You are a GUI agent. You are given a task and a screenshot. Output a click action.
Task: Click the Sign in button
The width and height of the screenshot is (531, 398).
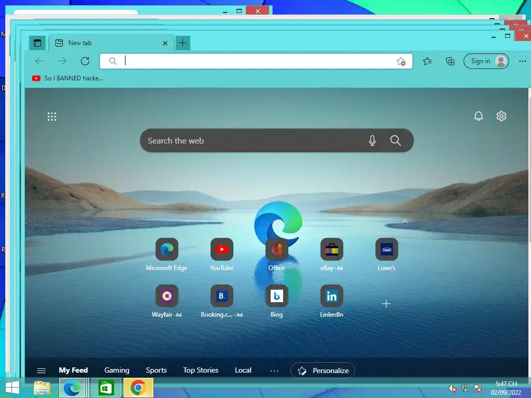pyautogui.click(x=486, y=61)
